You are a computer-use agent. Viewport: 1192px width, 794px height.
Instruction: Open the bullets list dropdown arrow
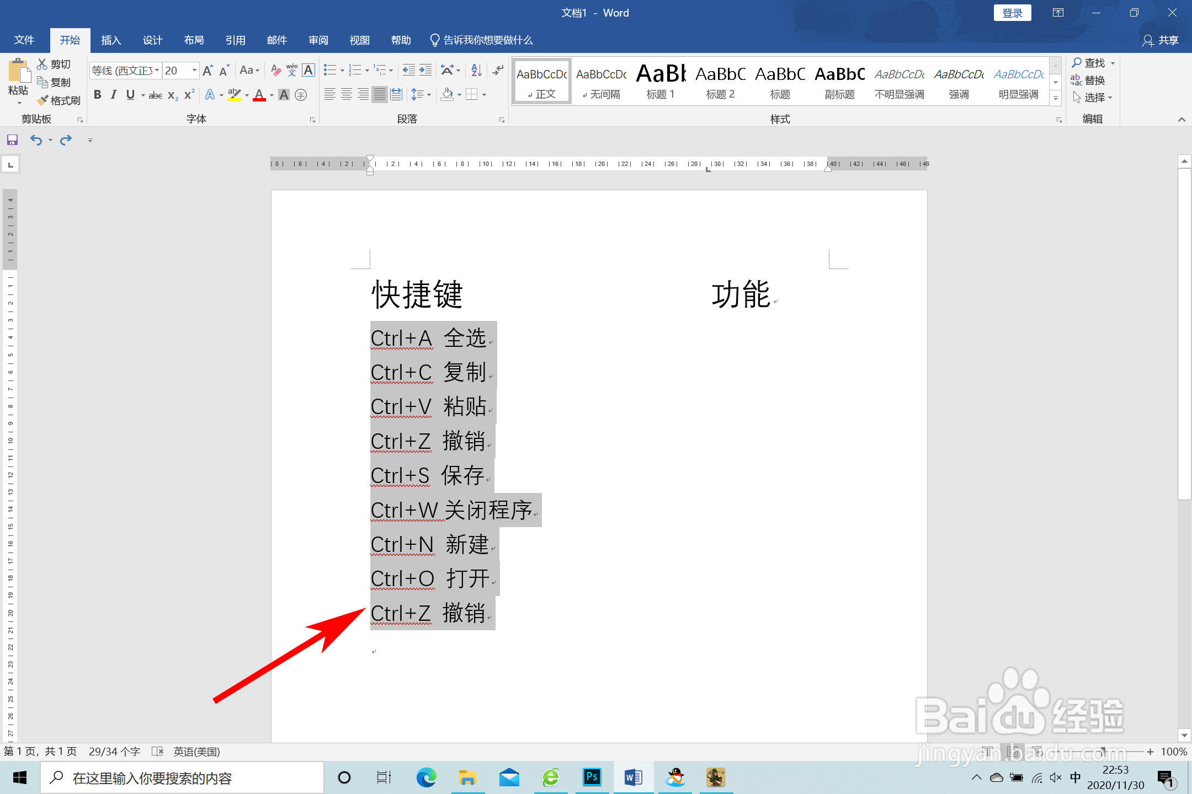341,71
